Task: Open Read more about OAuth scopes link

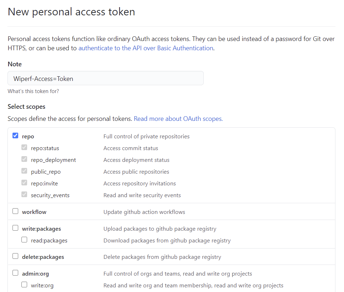Action: click(178, 119)
